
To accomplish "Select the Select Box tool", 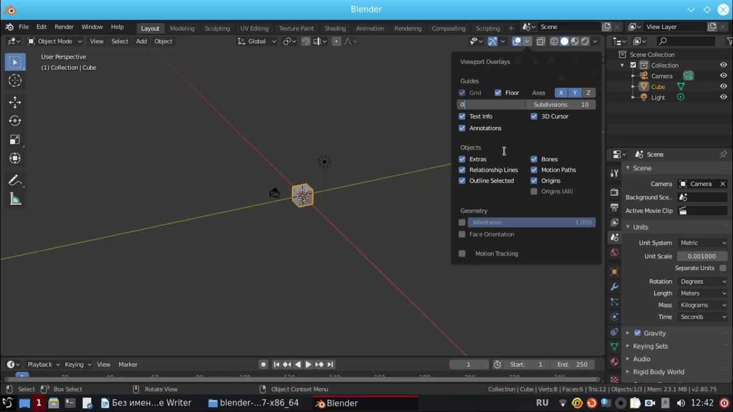I will pyautogui.click(x=15, y=62).
